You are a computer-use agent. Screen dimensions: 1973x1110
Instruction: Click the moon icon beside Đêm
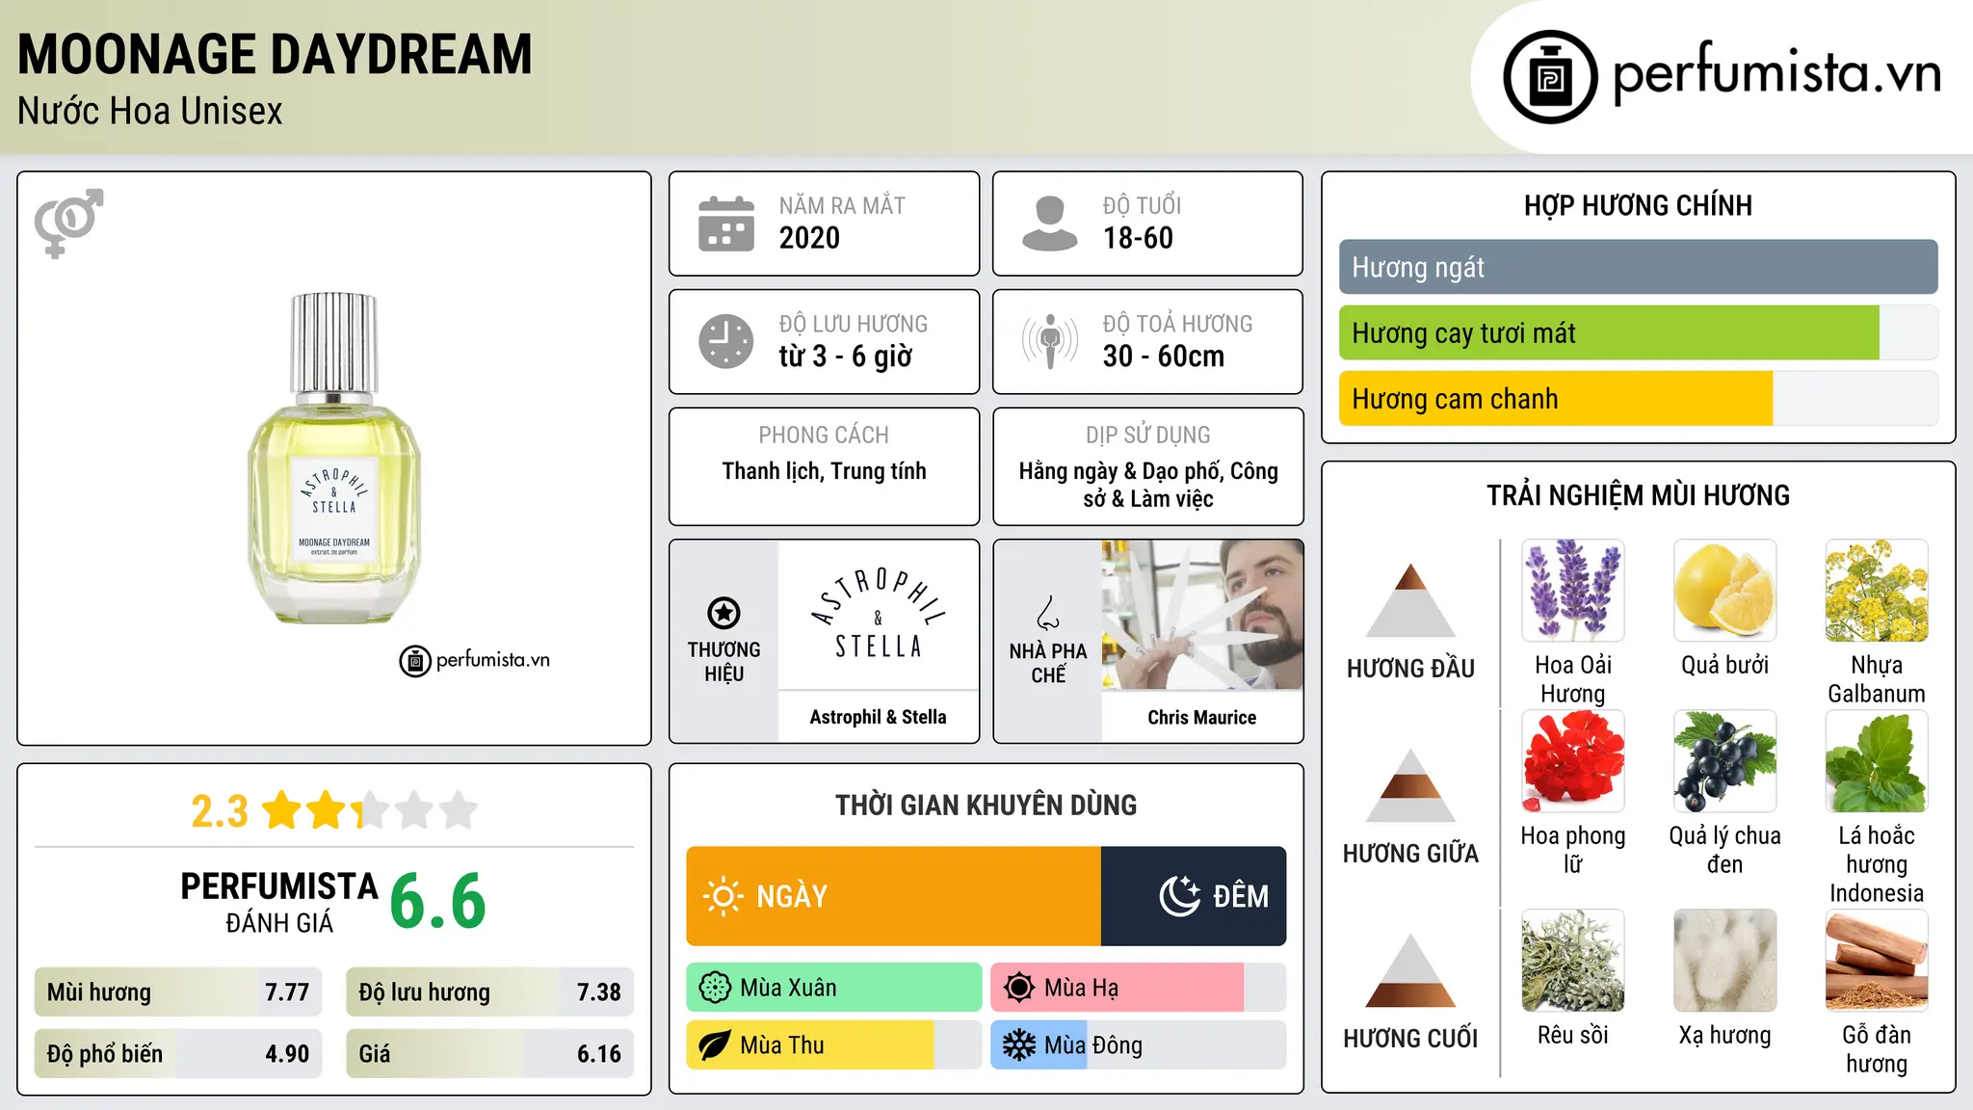[x=1180, y=896]
